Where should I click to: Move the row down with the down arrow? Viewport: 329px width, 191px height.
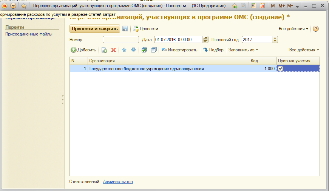(x=133, y=50)
